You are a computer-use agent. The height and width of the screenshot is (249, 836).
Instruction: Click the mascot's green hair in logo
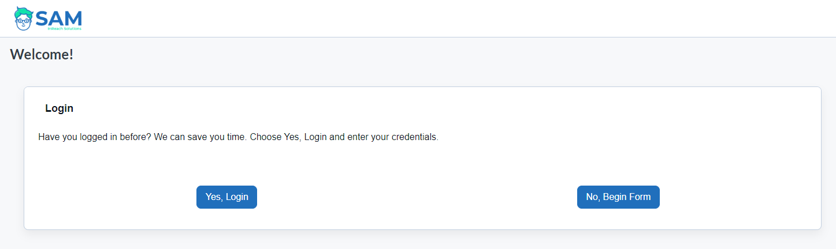pos(23,12)
